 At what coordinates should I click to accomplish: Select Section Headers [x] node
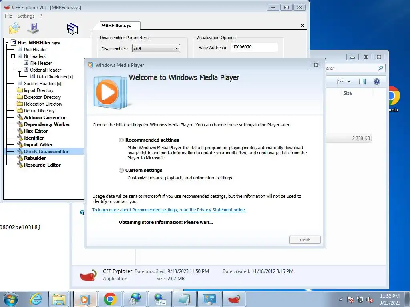tap(42, 84)
